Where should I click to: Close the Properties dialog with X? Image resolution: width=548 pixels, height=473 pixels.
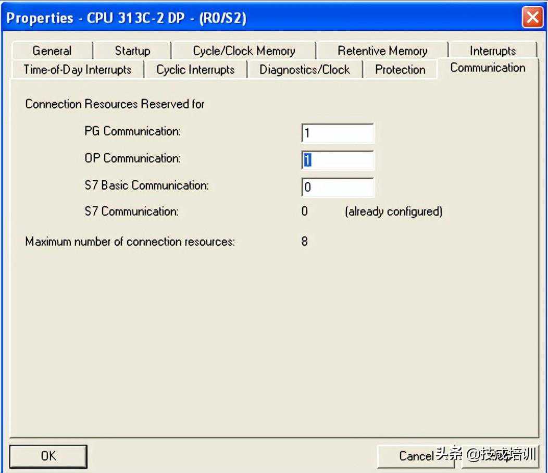[x=532, y=18]
